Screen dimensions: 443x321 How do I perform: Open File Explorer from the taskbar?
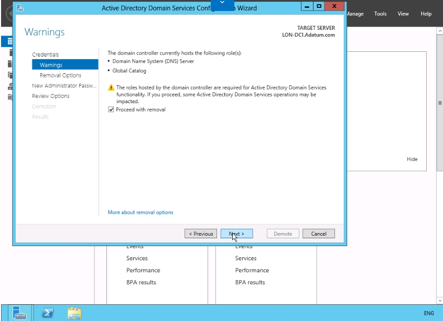click(x=75, y=313)
